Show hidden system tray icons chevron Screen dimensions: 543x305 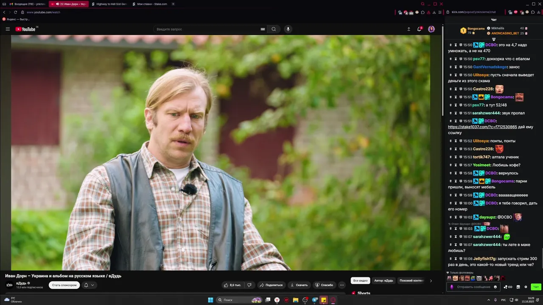[488, 300]
